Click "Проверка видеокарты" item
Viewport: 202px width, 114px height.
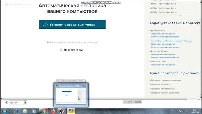point(161,85)
